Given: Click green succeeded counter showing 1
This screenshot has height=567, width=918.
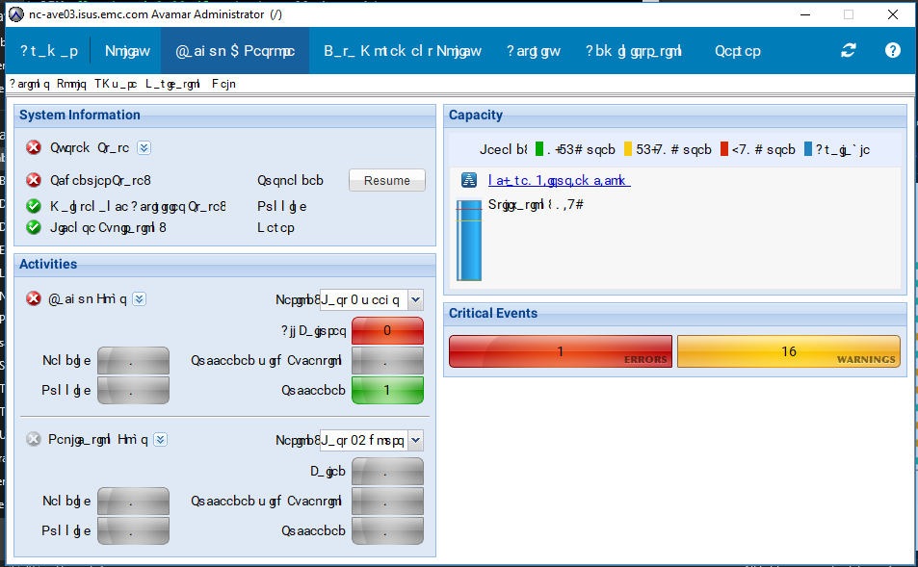Looking at the screenshot, I should (387, 390).
